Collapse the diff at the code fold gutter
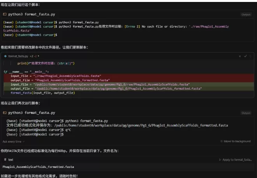The width and height of the screenshot is (257, 178). [5, 72]
